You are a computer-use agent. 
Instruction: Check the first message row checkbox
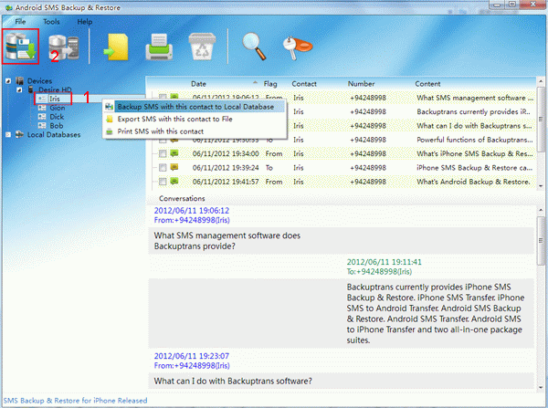coord(163,97)
